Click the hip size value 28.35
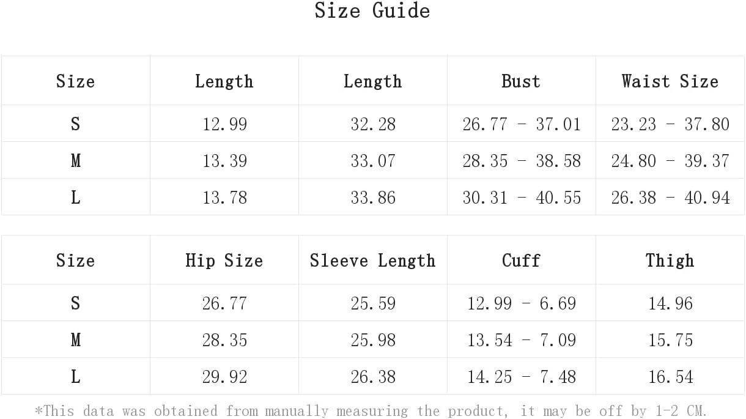The height and width of the screenshot is (419, 746). point(224,339)
